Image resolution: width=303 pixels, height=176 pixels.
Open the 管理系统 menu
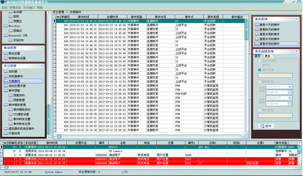coord(16,7)
